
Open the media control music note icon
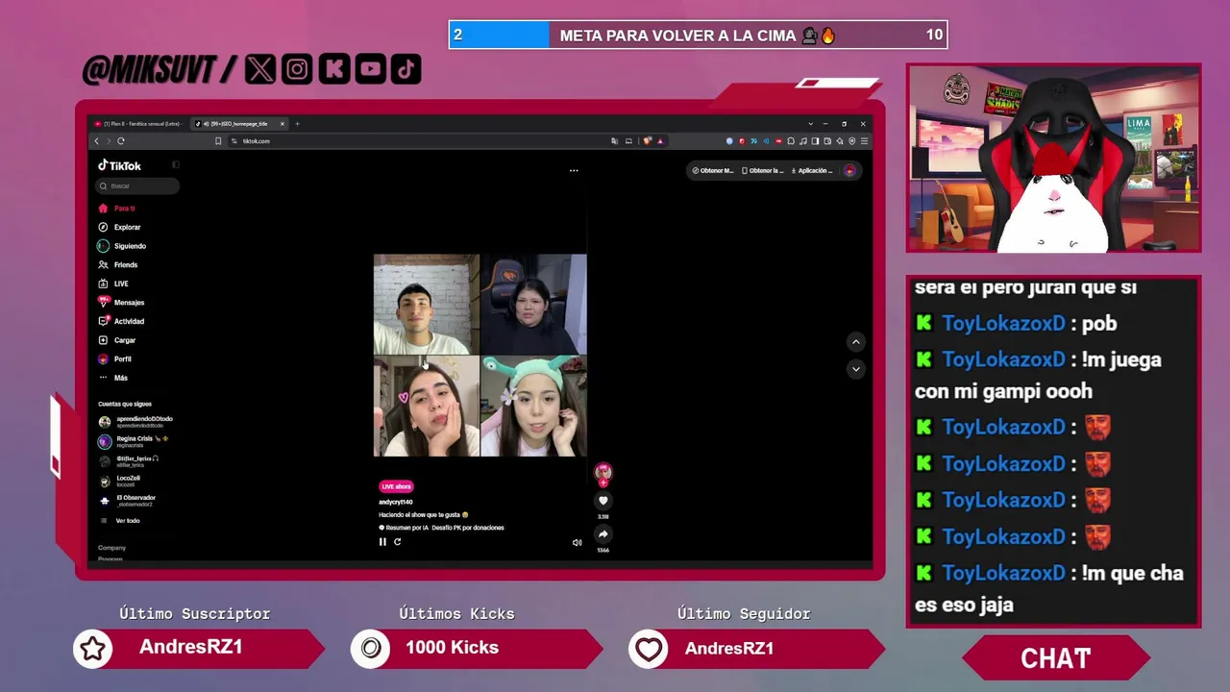click(x=803, y=141)
